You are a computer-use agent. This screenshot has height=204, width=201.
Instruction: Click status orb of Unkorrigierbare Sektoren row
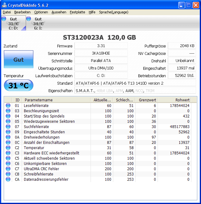pos(8,163)
